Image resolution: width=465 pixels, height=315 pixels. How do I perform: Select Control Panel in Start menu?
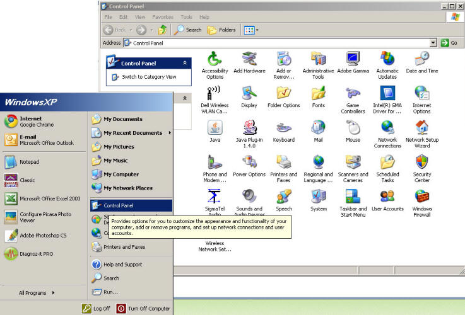click(131, 205)
